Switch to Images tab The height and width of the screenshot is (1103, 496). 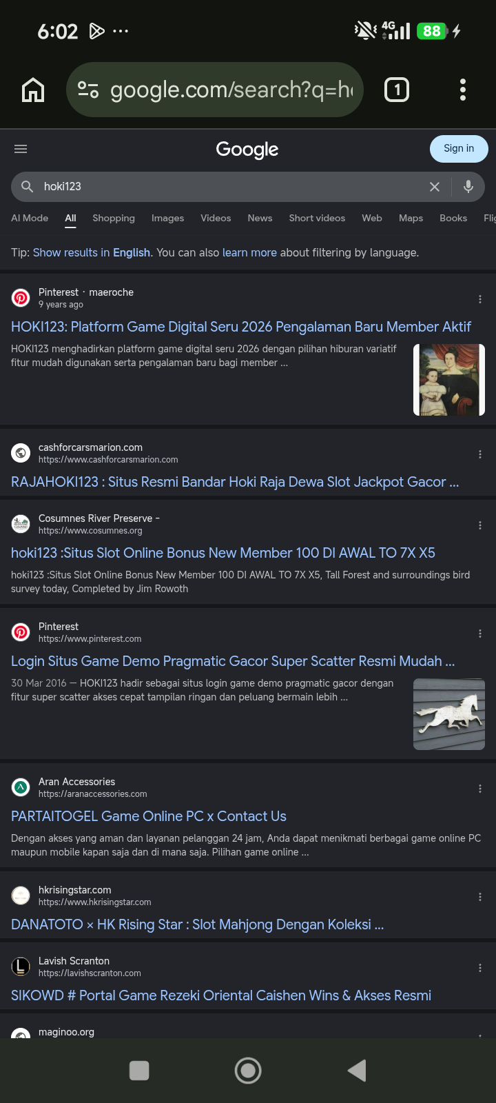[x=168, y=218]
